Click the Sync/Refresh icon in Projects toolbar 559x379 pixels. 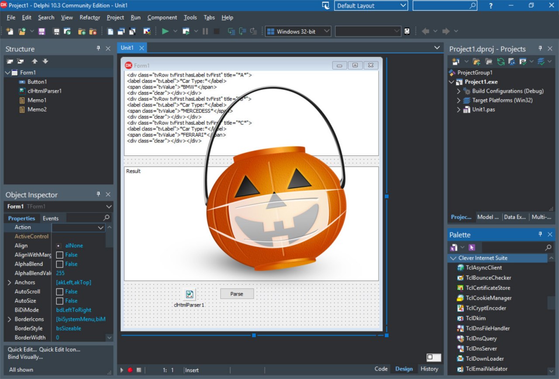pos(500,61)
